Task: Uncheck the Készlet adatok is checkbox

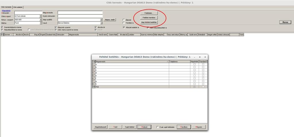Action: click(124, 27)
